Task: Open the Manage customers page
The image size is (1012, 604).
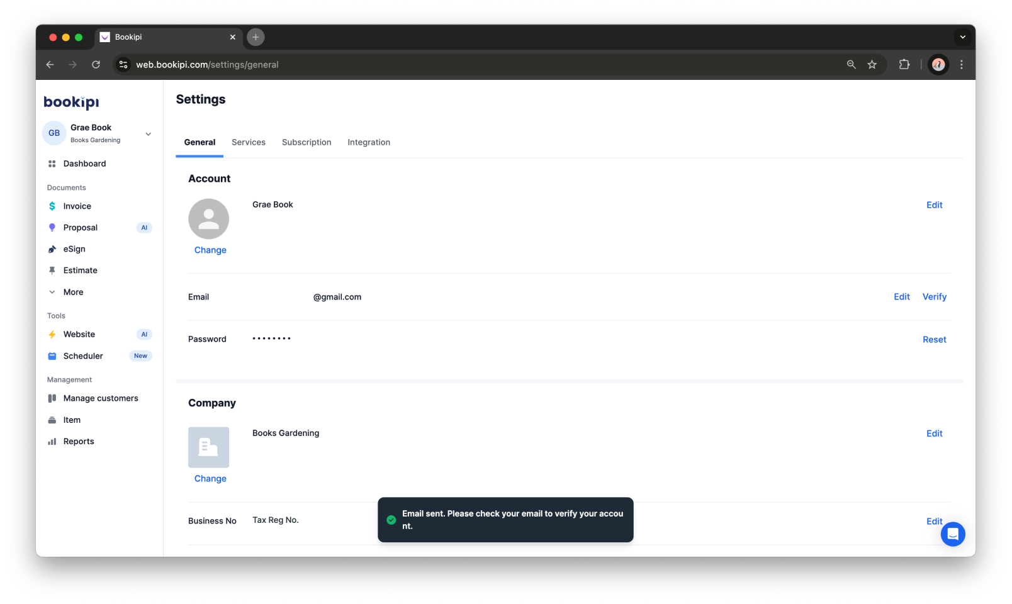Action: 100,398
